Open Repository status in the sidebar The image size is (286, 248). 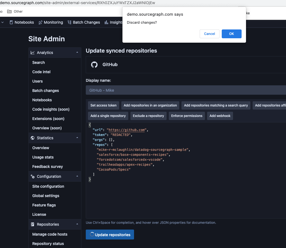(x=48, y=244)
